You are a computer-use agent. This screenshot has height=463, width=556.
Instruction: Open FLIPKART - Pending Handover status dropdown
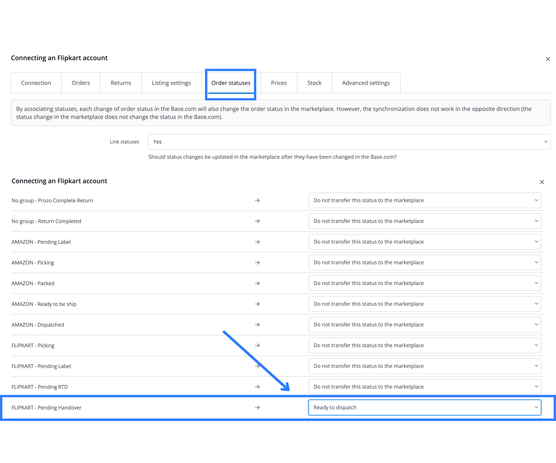425,408
